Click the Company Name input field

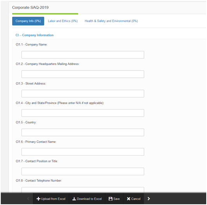tap(83, 55)
